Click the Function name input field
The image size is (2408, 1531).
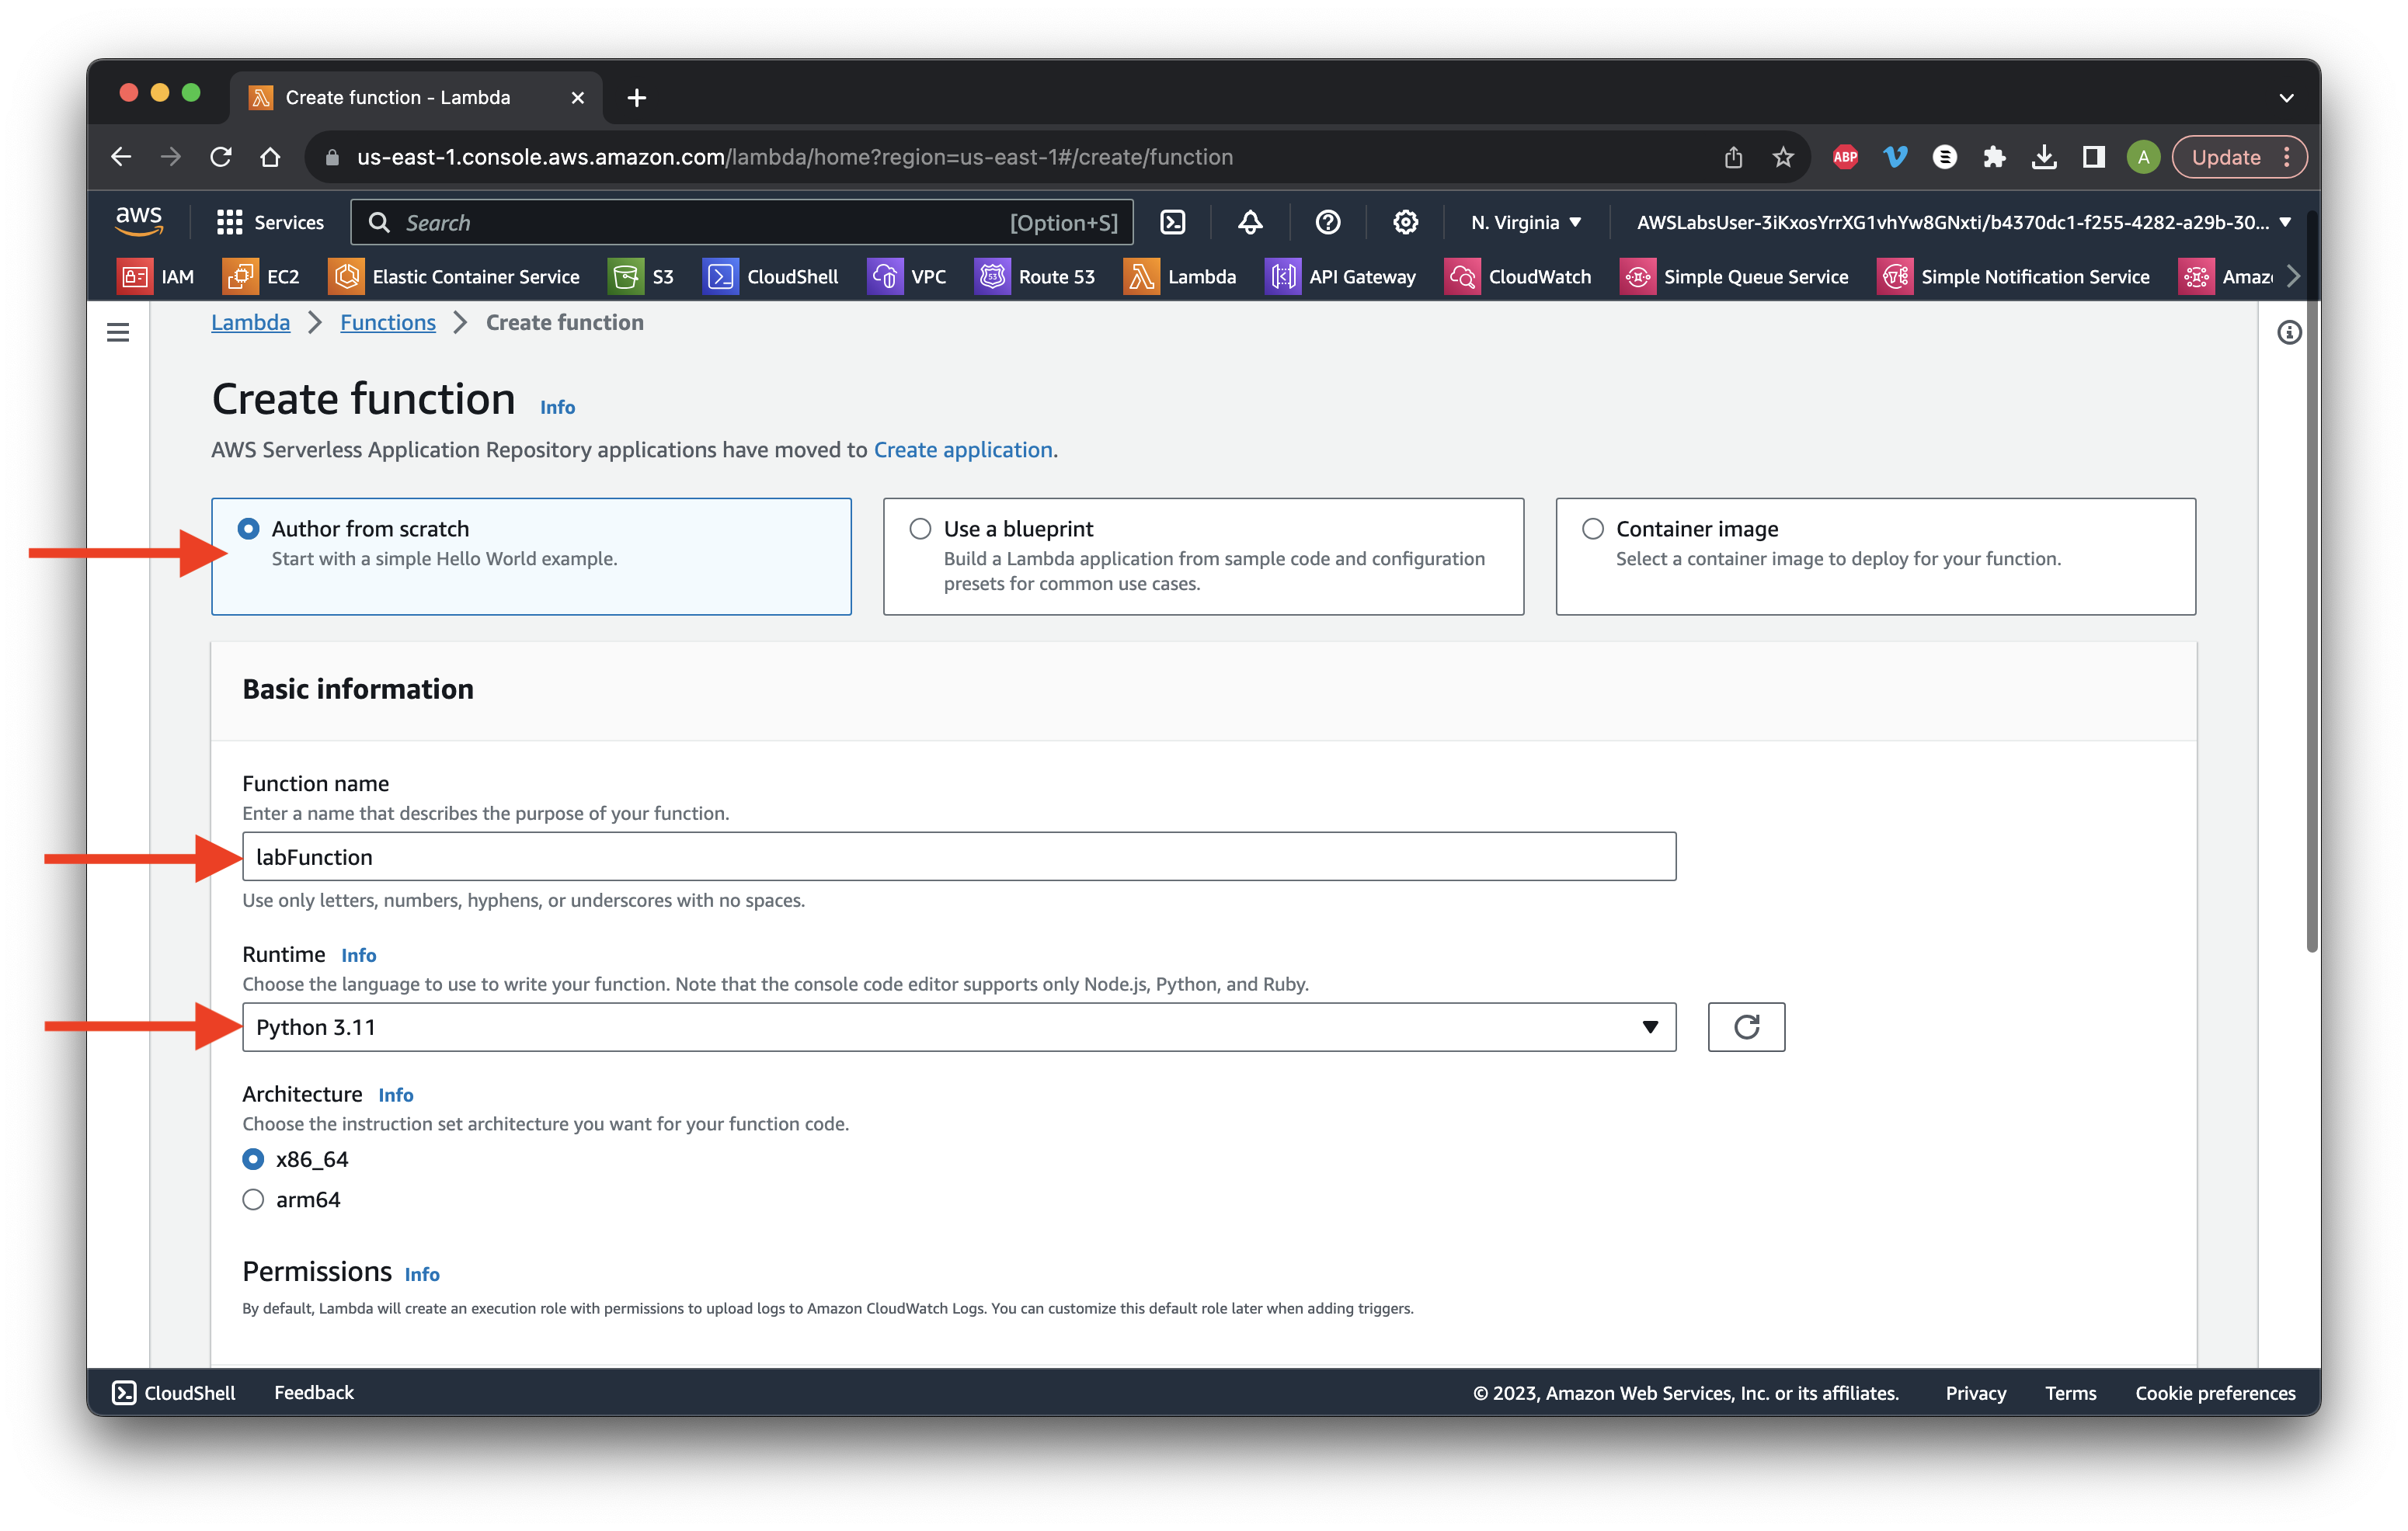[x=958, y=856]
